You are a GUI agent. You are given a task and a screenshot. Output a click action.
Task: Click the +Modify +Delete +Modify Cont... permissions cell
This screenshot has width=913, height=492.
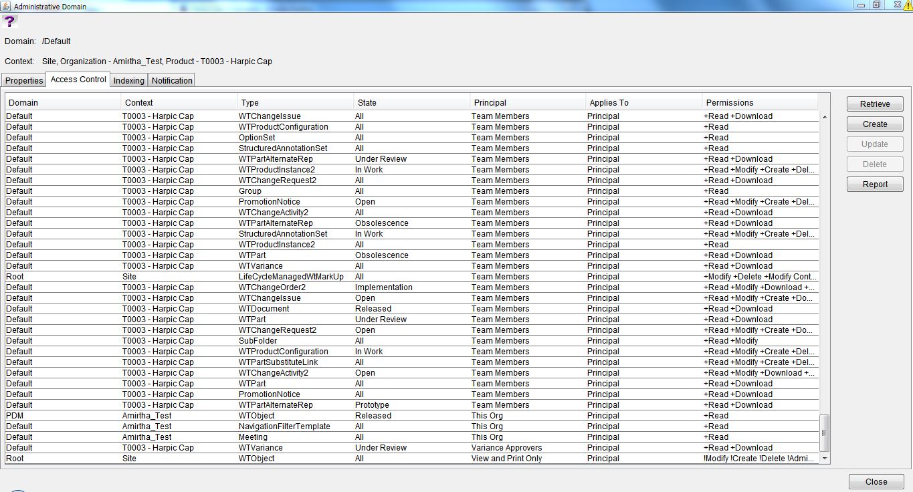point(760,277)
